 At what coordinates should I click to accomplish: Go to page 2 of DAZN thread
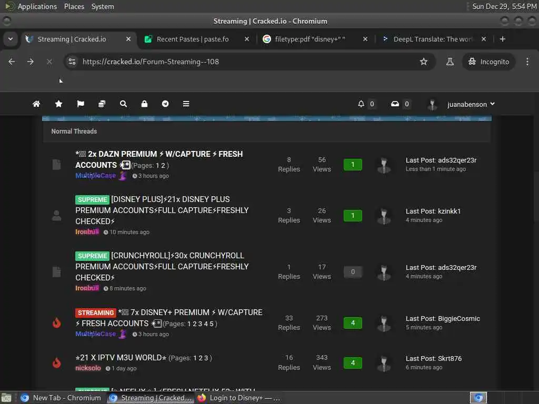point(163,166)
